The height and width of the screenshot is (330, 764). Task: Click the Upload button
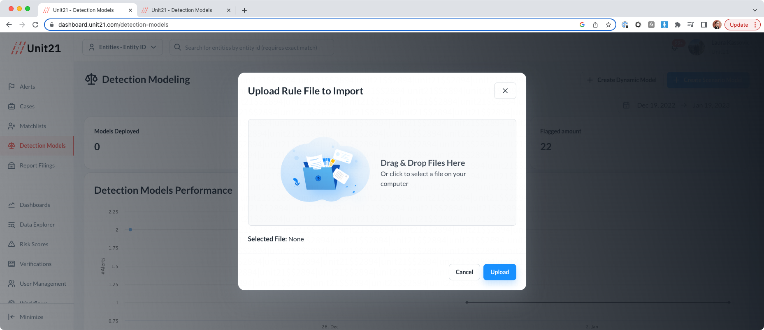499,272
